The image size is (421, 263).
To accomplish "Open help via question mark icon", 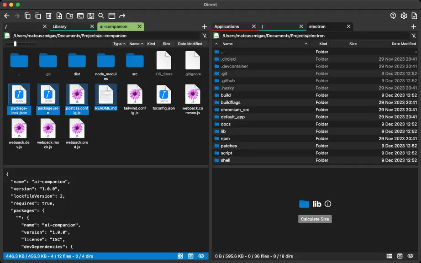I will point(393,16).
